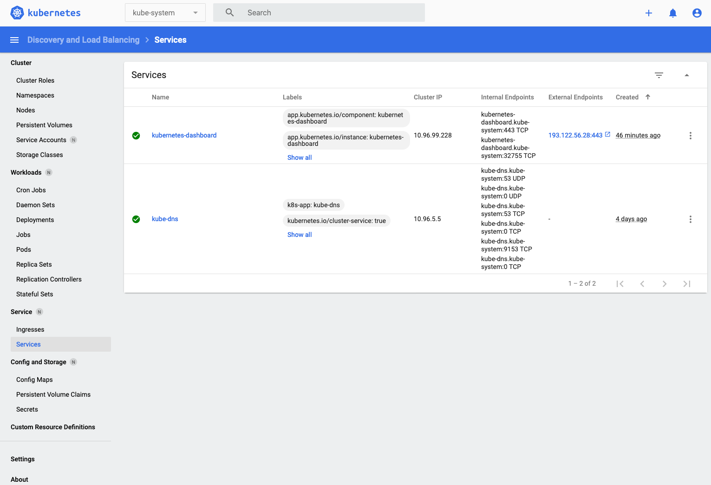Create new resource with plus icon
The height and width of the screenshot is (485, 711).
point(649,13)
